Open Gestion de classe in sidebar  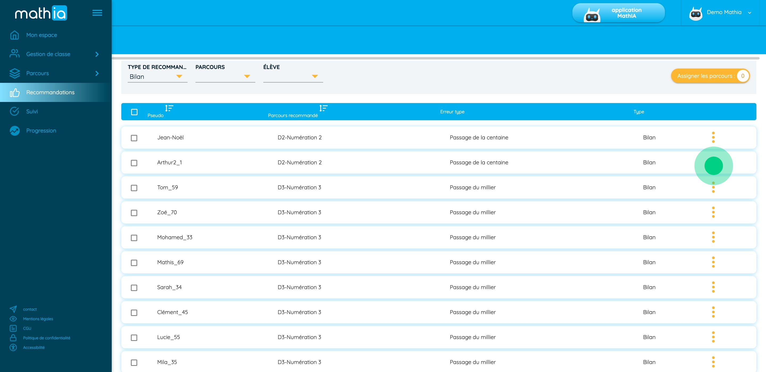[48, 54]
